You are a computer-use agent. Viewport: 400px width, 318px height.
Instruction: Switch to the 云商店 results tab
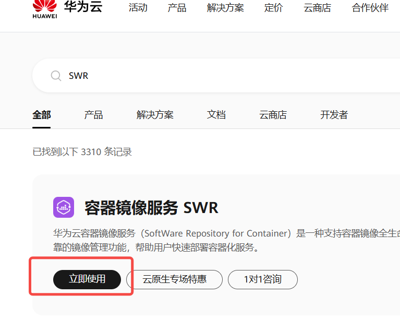273,115
